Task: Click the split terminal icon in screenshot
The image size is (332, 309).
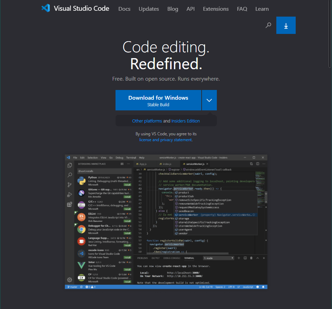Action: coord(245,258)
